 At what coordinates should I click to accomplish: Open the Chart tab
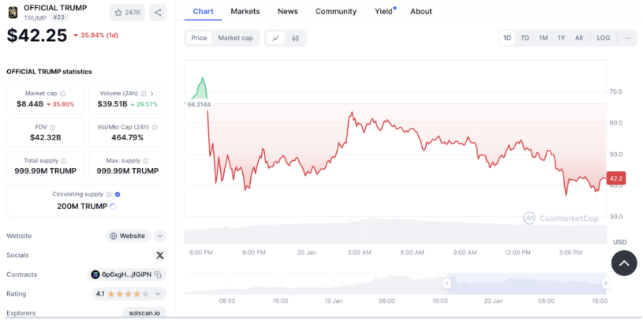[203, 12]
